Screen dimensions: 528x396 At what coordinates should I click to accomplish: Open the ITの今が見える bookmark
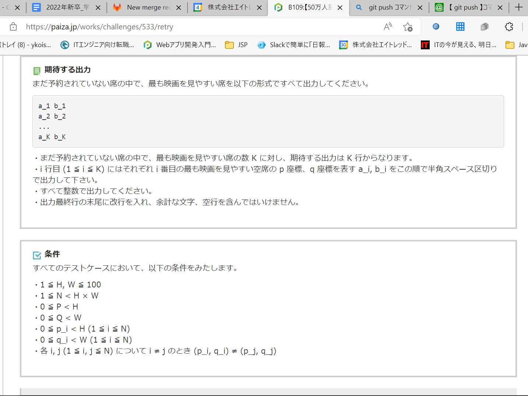point(459,45)
